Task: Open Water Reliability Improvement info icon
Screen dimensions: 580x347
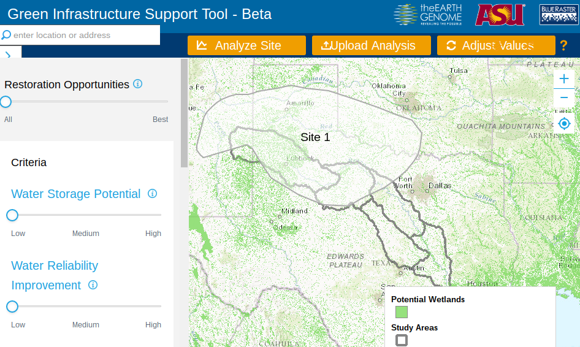Action: click(x=93, y=285)
